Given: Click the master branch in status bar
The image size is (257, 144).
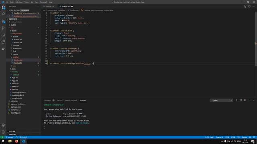Looking at the screenshot, I should coord(10,137).
